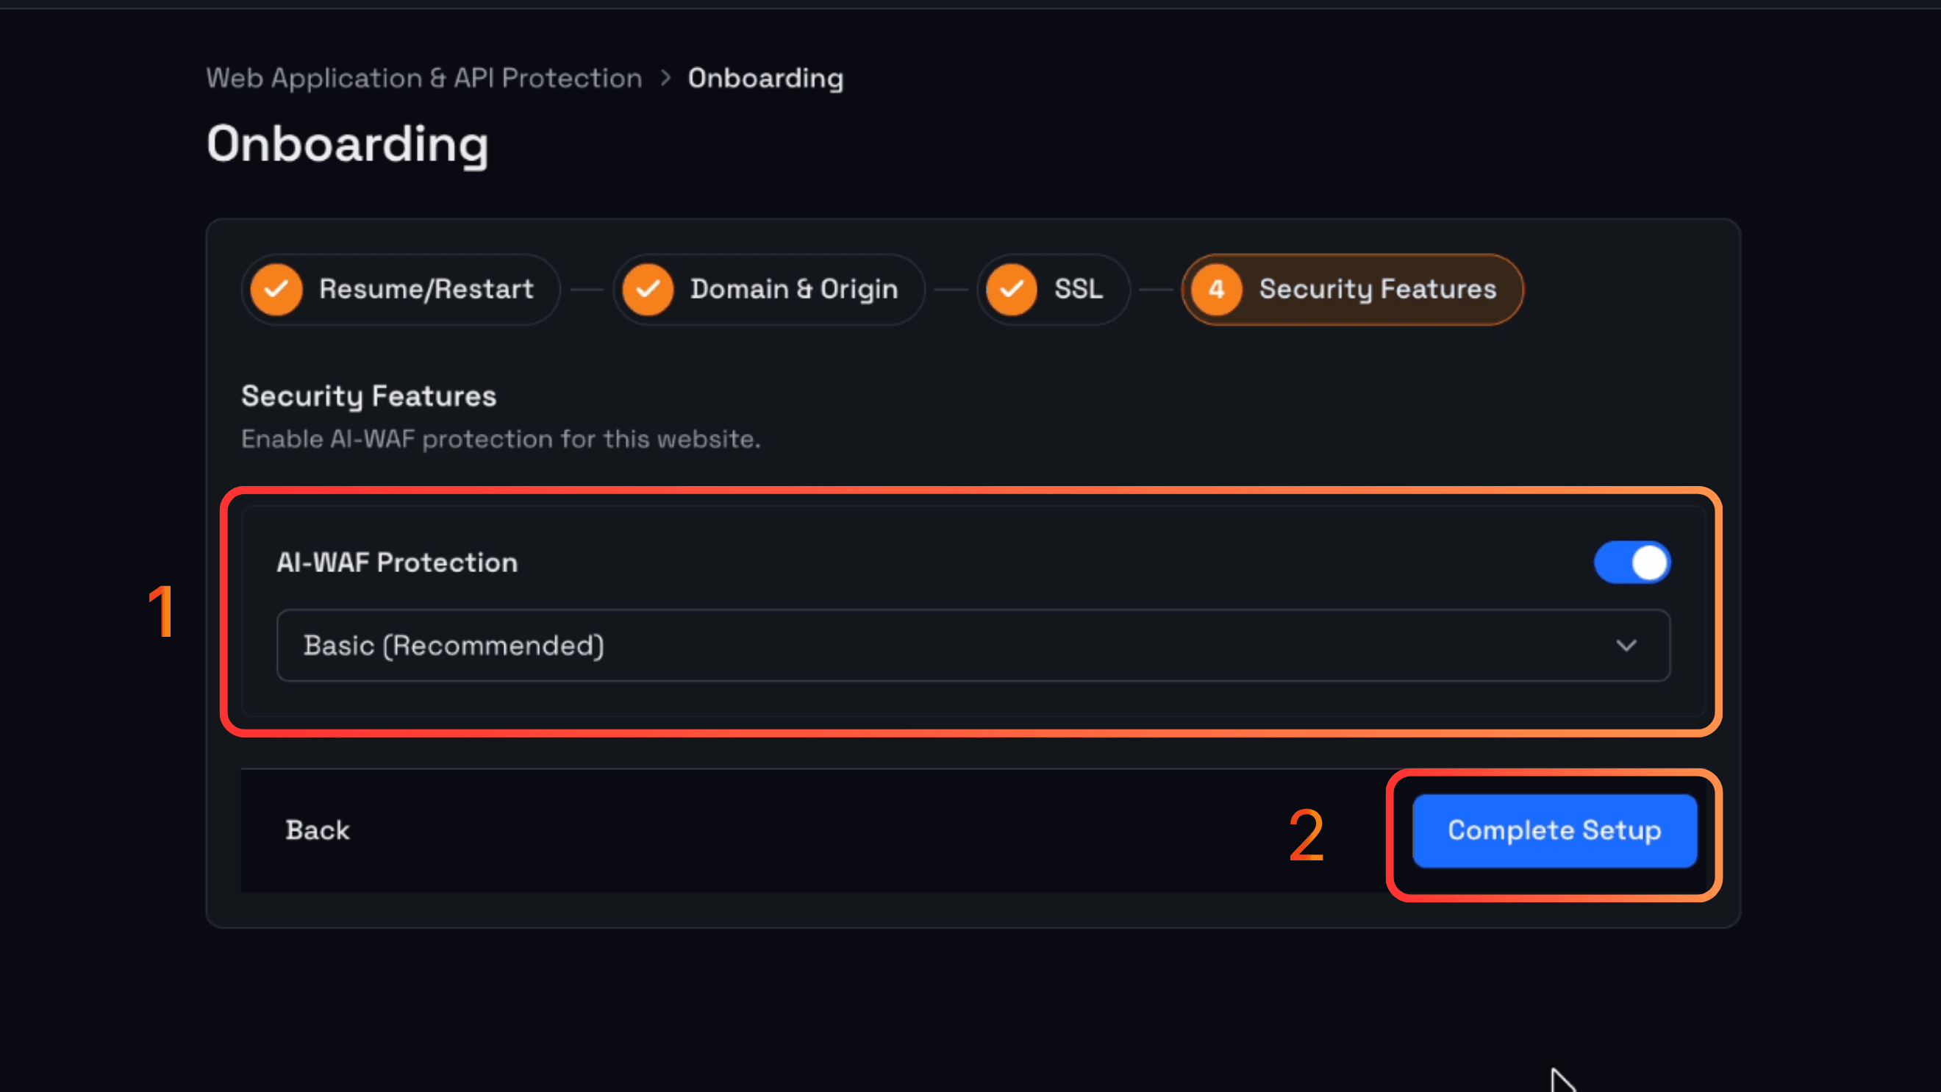Image resolution: width=1941 pixels, height=1092 pixels.
Task: Switch to Domain & Origin step
Action: pyautogui.click(x=794, y=290)
